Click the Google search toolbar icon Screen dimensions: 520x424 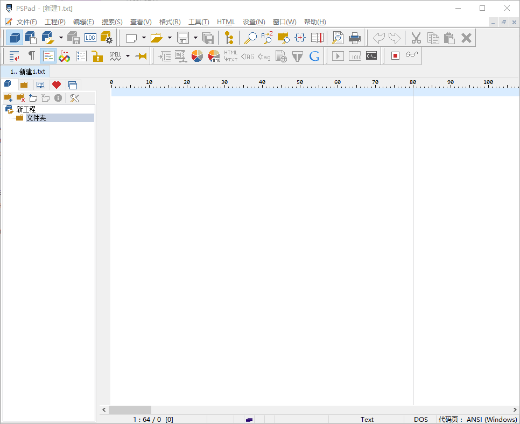click(x=314, y=55)
